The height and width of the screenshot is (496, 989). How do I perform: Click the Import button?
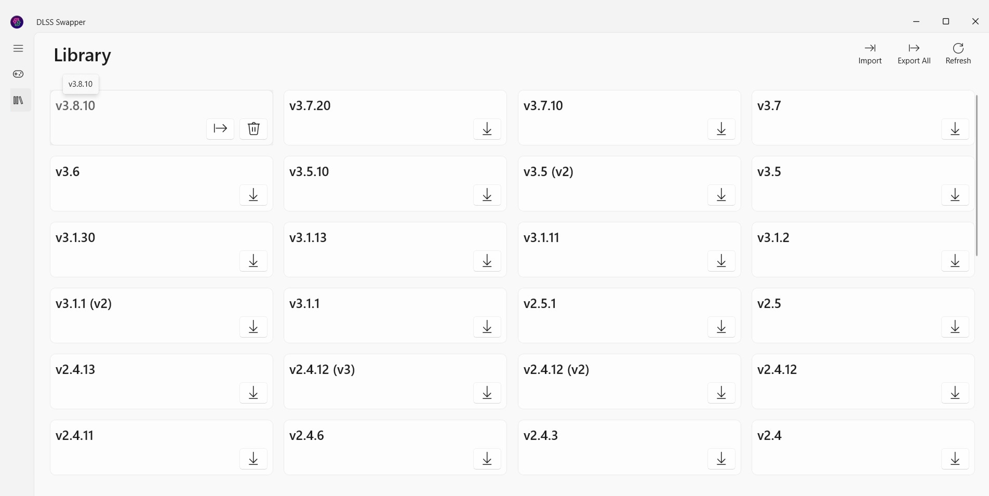click(x=870, y=54)
